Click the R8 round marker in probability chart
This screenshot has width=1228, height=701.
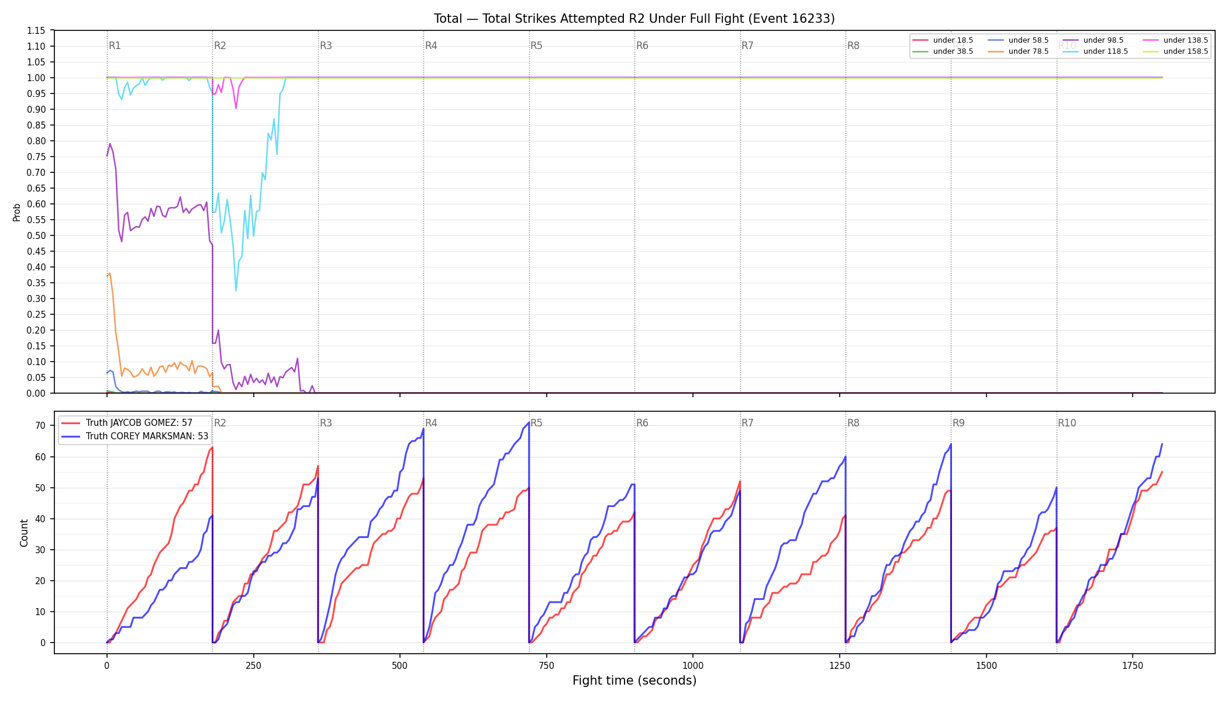click(853, 46)
